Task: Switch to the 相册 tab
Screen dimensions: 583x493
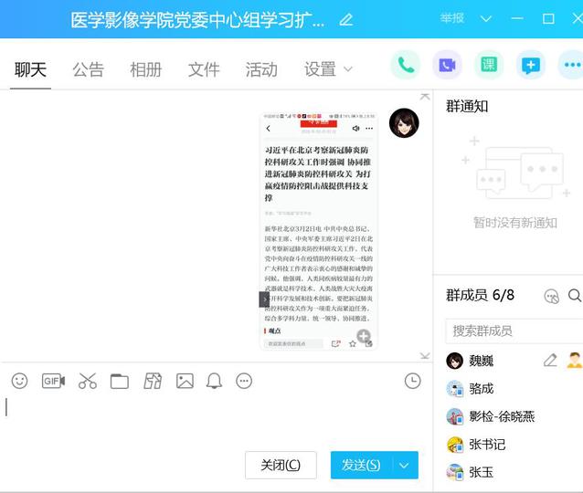Action: 146,69
